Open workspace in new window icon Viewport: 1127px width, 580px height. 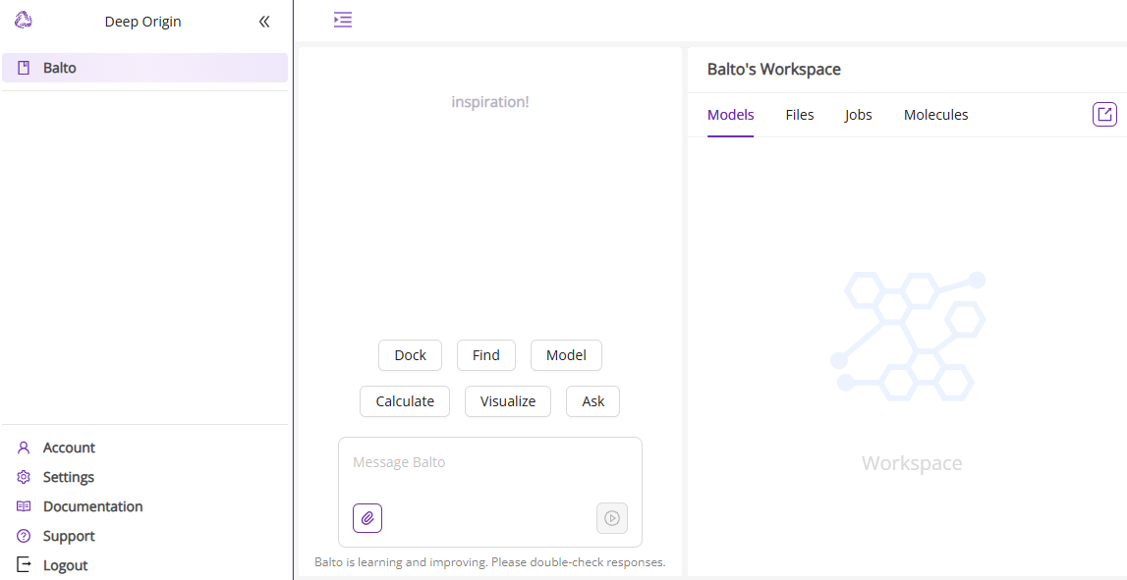[x=1104, y=115]
